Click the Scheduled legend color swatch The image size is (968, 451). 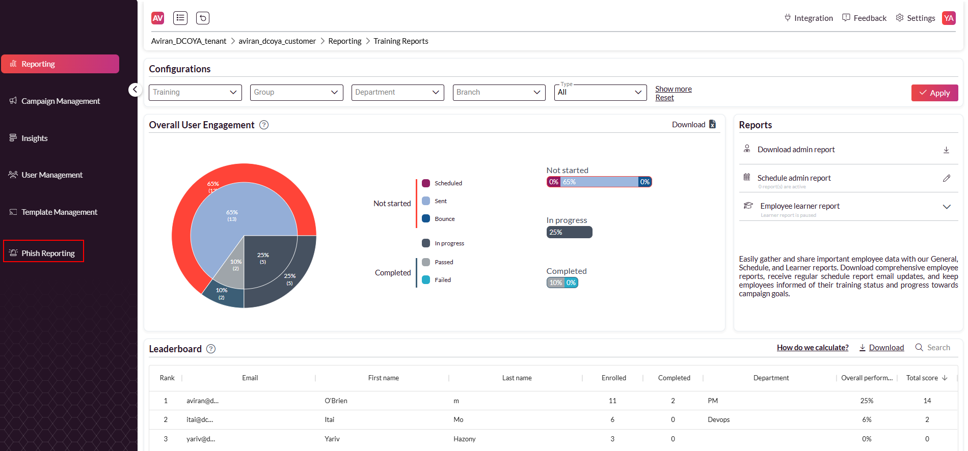click(426, 183)
